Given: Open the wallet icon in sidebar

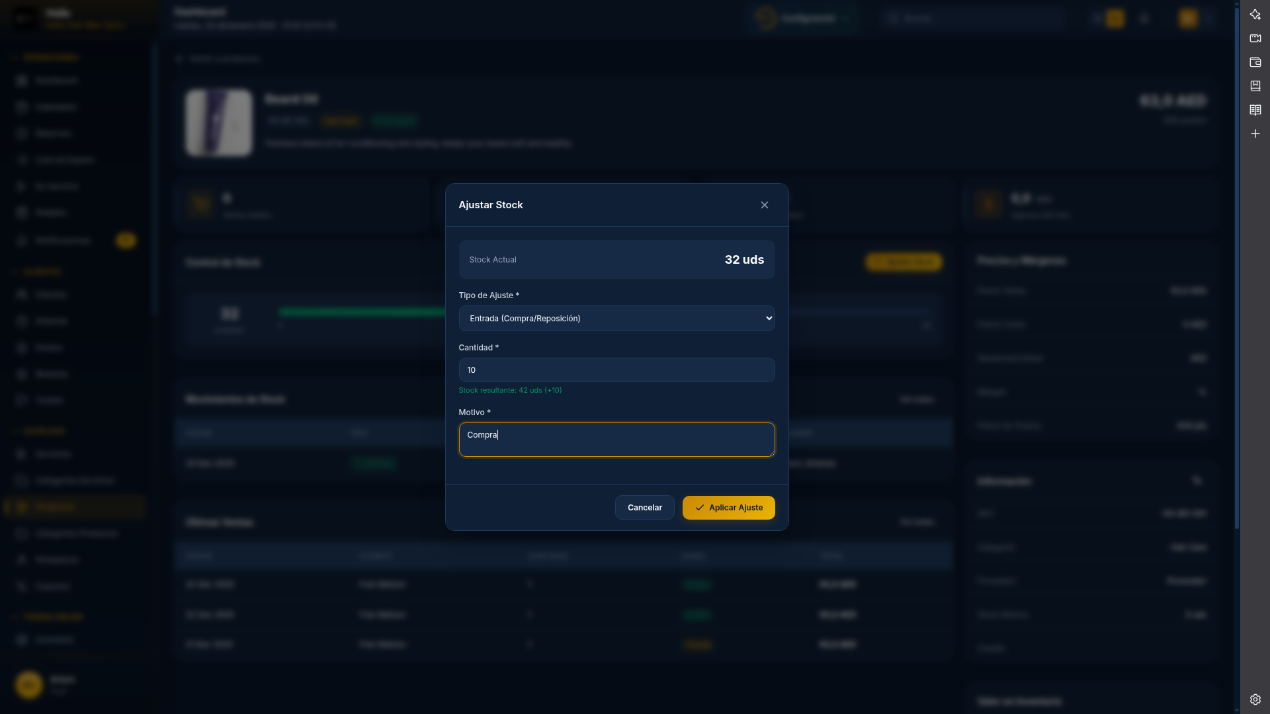Looking at the screenshot, I should [1255, 62].
